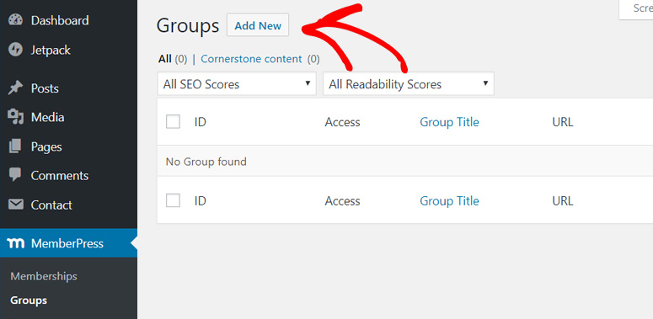
Task: Click the Posts pushpin icon
Action: tap(15, 88)
